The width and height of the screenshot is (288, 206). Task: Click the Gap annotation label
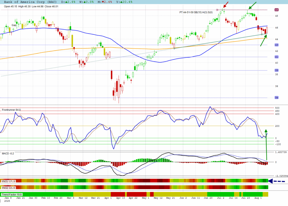(x=14, y=25)
